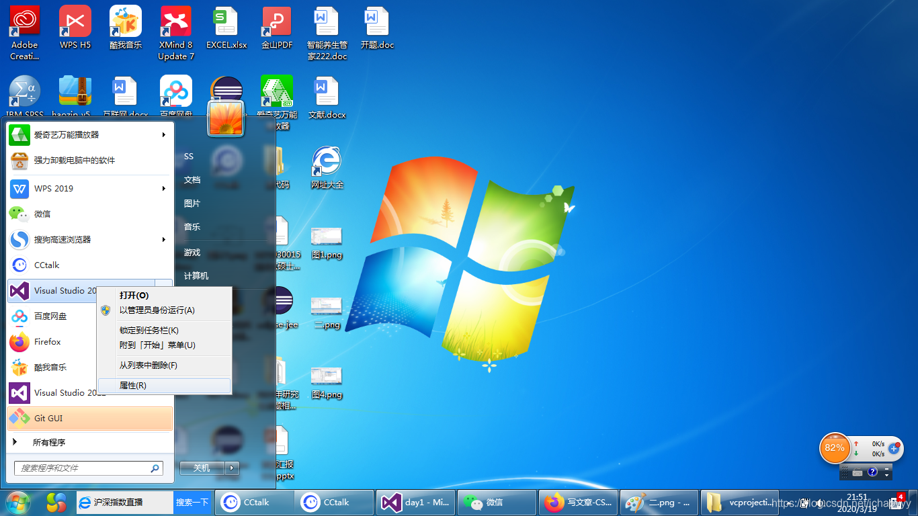Viewport: 918px width, 516px height.
Task: Choose 以管理员身份运行(A) in context menu
Action: pos(164,310)
